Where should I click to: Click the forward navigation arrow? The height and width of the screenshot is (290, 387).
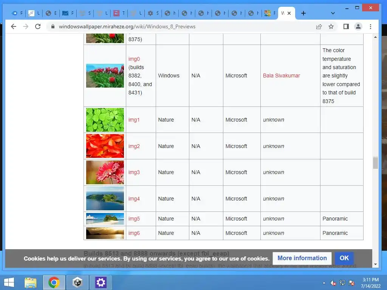pos(26,26)
